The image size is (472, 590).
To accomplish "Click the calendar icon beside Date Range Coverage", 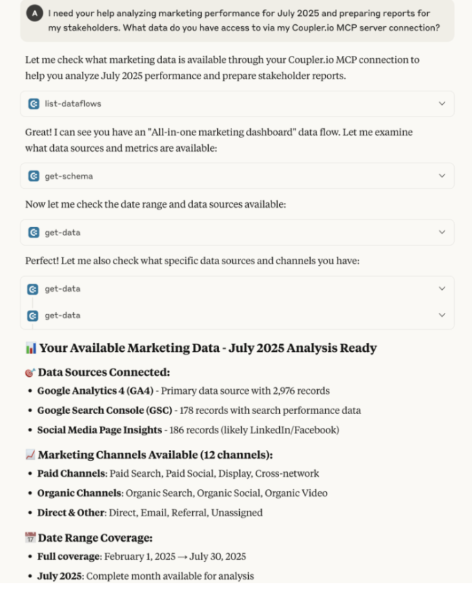I will 29,538.
